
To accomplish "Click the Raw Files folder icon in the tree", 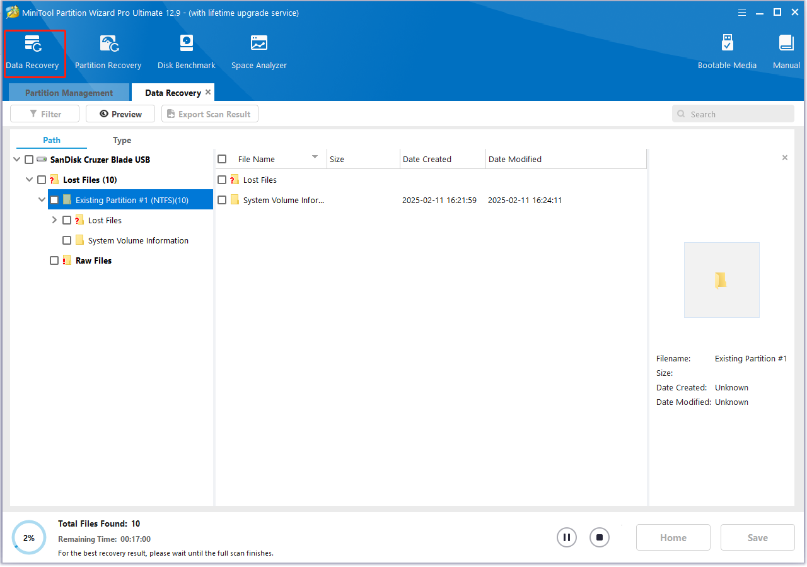I will click(x=67, y=260).
